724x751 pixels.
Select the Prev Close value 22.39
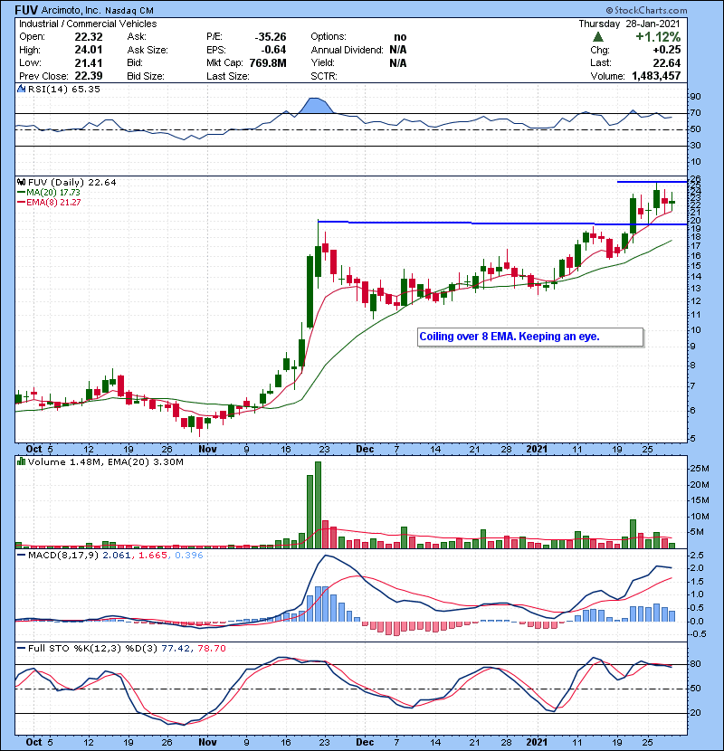(x=89, y=76)
